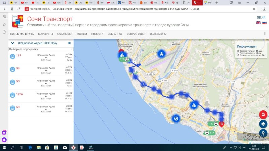Image resolution: width=269 pixels, height=151 pixels.
Task: Go to Поиск маршрута page
Action: [22, 34]
